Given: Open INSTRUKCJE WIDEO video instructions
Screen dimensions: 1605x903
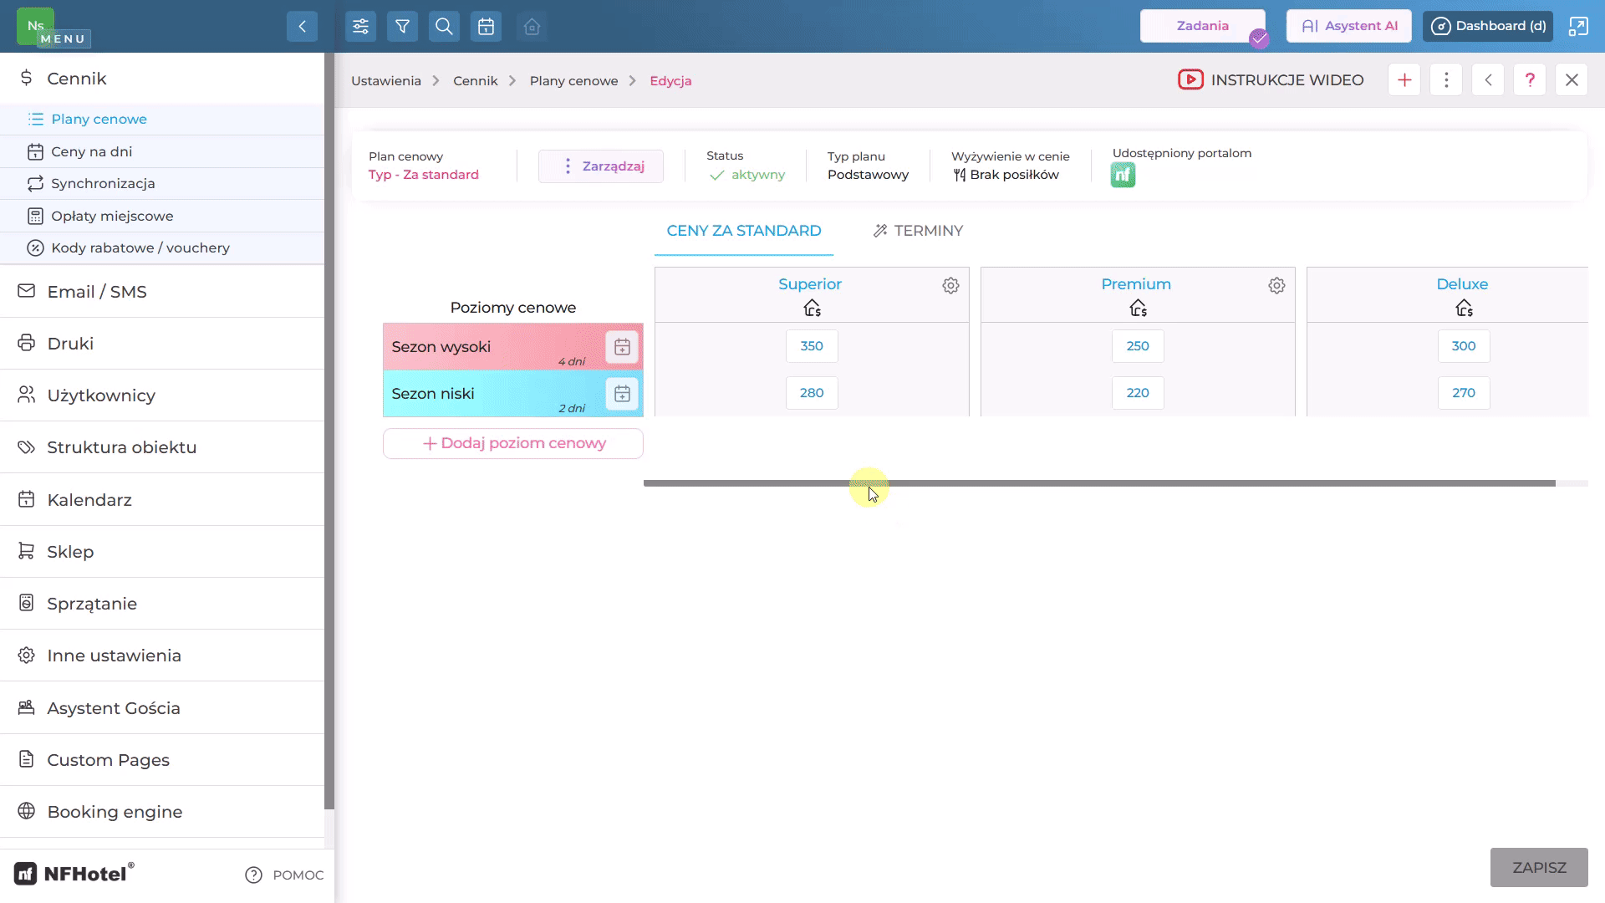Looking at the screenshot, I should coord(1271,80).
